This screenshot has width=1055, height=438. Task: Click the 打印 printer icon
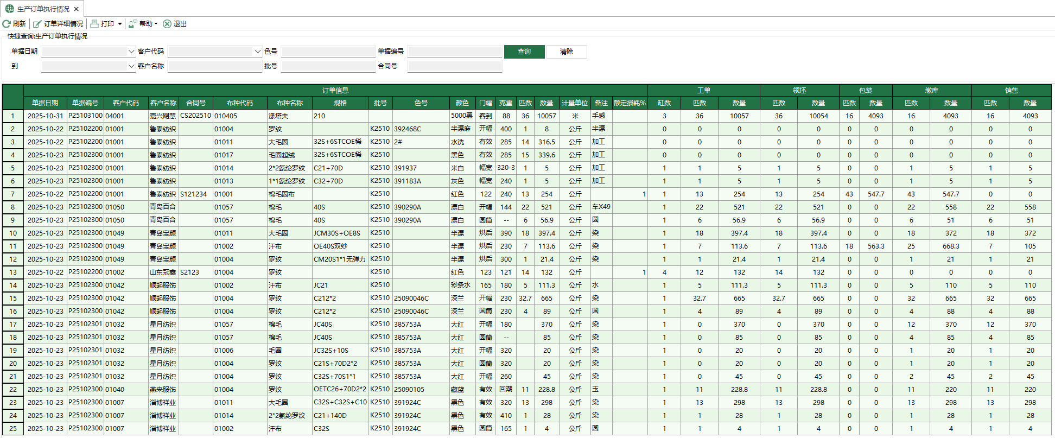[94, 24]
